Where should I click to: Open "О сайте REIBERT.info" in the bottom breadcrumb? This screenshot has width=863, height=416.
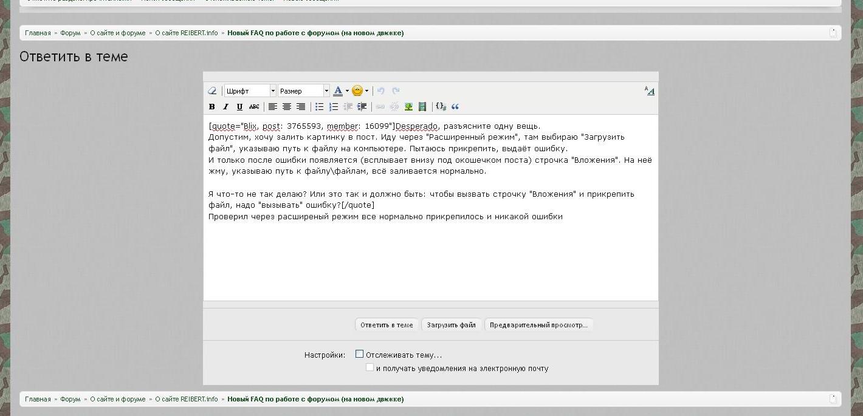click(186, 399)
